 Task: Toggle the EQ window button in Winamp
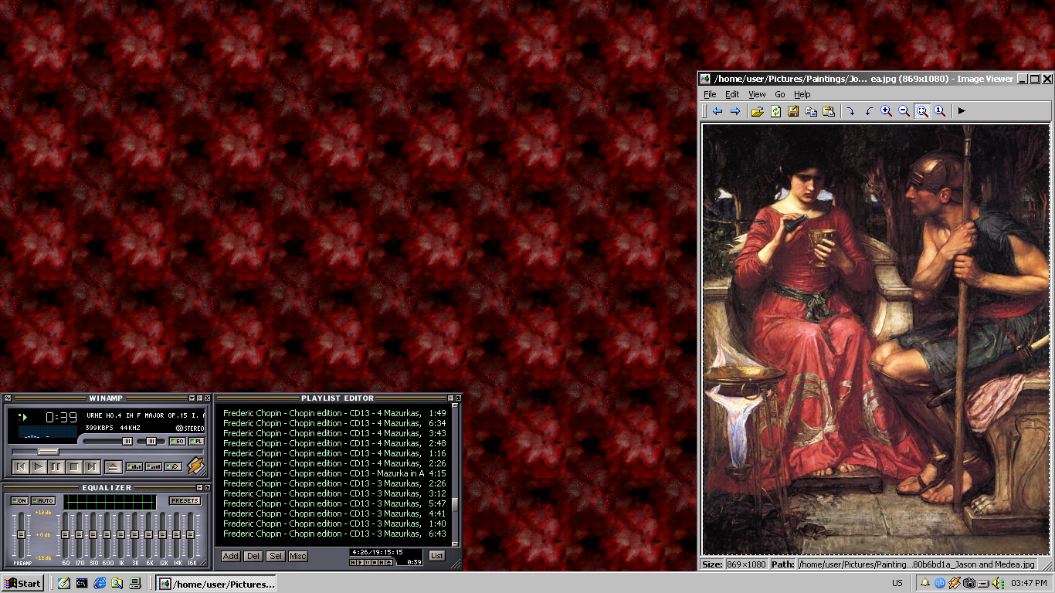(x=177, y=441)
